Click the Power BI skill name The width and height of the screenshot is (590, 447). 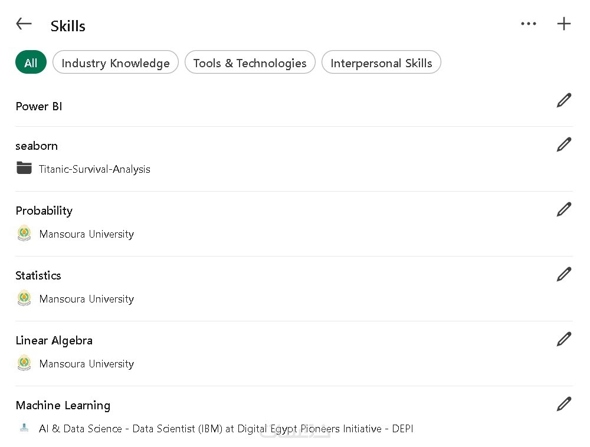click(x=39, y=107)
